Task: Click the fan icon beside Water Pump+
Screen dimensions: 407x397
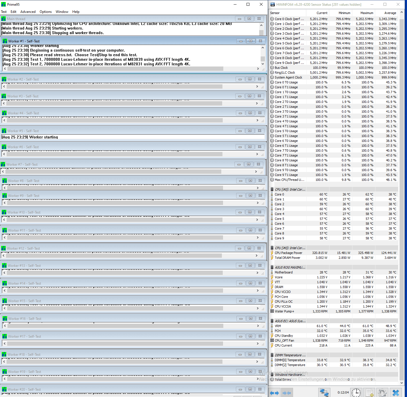Action: pos(272,311)
